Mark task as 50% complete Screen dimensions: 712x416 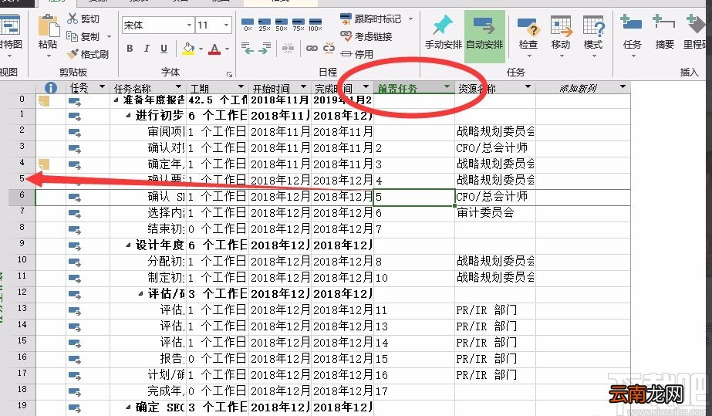(x=281, y=25)
